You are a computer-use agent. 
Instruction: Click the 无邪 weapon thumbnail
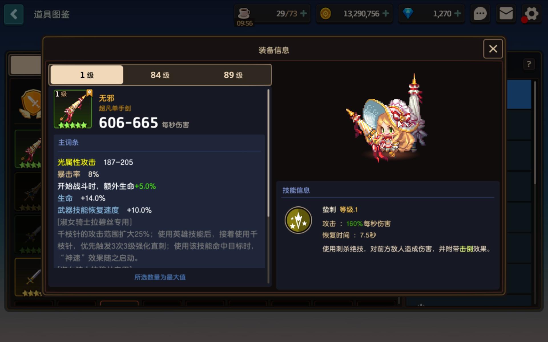[73, 109]
